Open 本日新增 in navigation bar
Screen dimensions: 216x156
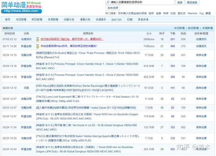click(x=21, y=19)
